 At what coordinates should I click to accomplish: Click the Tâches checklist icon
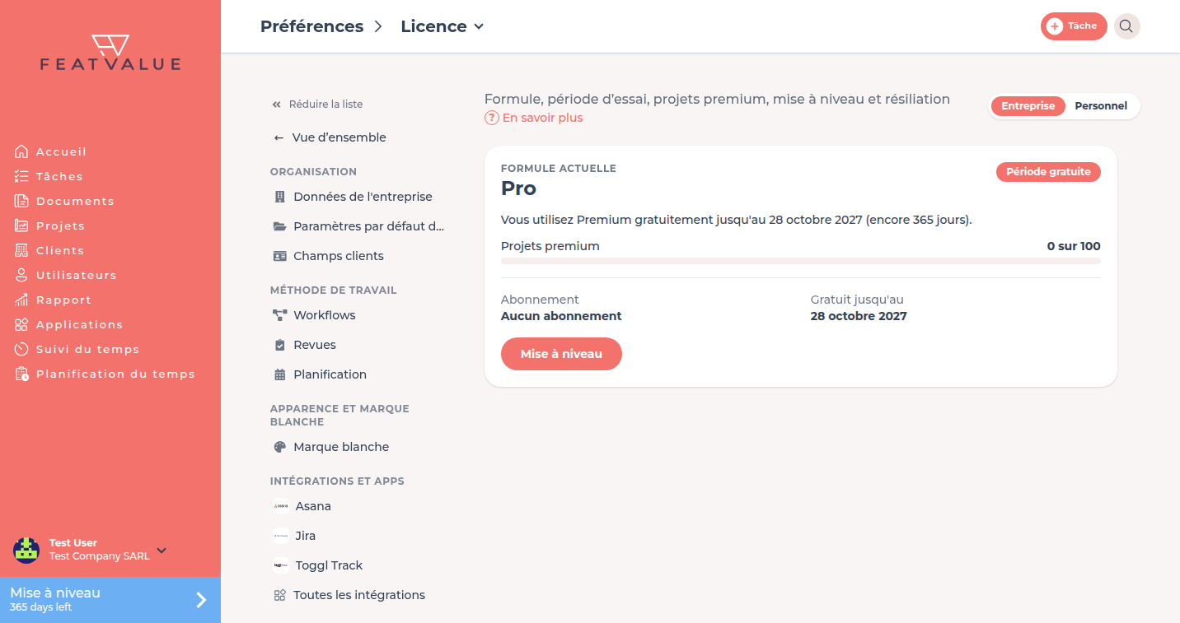point(21,176)
